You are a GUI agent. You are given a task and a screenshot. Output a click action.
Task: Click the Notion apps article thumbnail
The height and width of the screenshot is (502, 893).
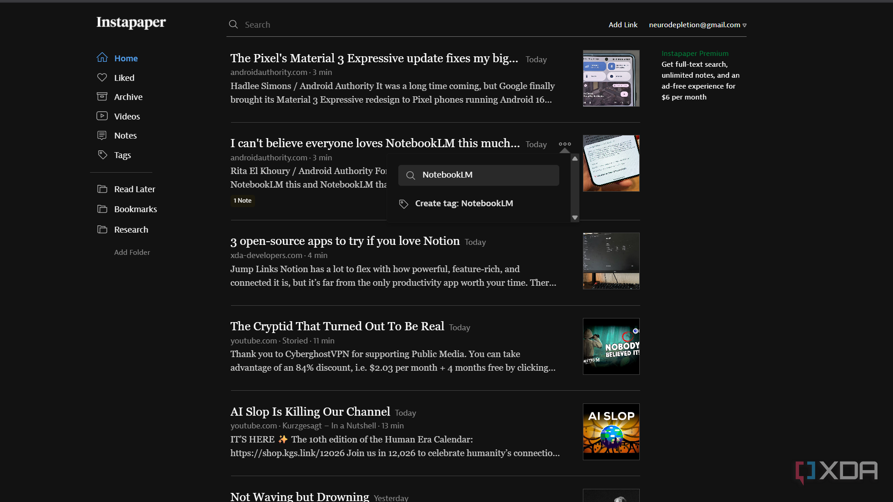click(611, 261)
